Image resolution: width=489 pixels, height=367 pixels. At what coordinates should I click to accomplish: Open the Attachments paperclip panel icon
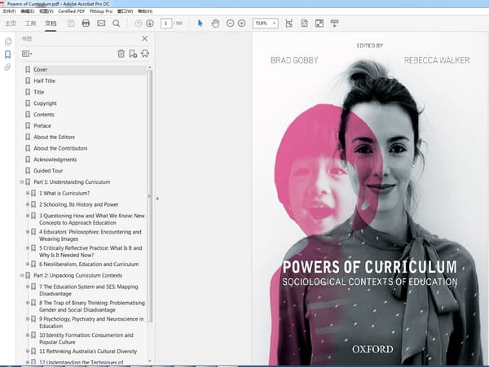(x=7, y=67)
